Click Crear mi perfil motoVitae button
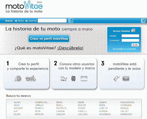147x119 pixels. (49, 39)
